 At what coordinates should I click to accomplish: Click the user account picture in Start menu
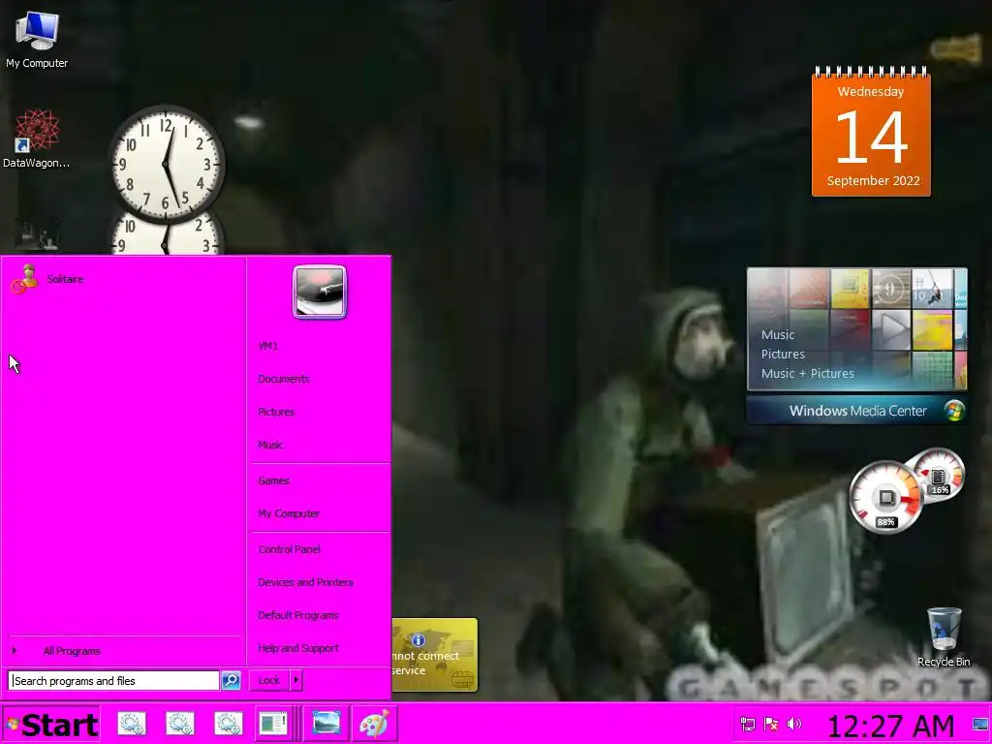coord(320,291)
